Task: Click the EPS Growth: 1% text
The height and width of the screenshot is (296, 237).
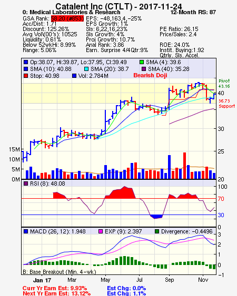Action: pyautogui.click(x=107, y=24)
